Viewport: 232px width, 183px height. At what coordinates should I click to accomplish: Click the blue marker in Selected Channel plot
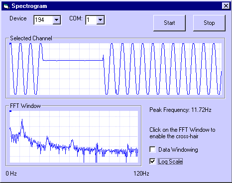click(x=10, y=44)
